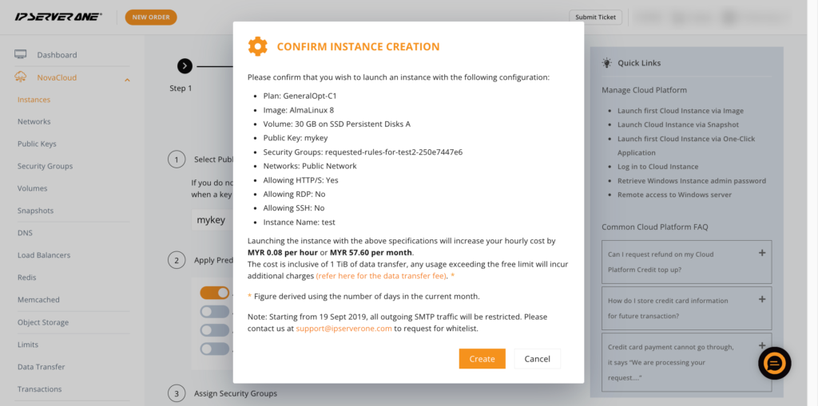Click the gear icon in the dialog header
Screen dimensions: 818x406
(258, 46)
